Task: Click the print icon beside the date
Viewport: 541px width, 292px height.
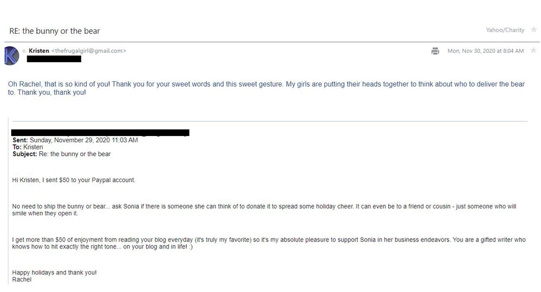Action: click(x=435, y=50)
